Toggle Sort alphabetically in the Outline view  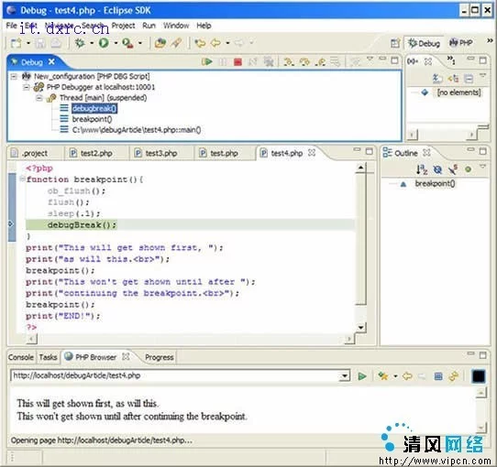point(422,169)
